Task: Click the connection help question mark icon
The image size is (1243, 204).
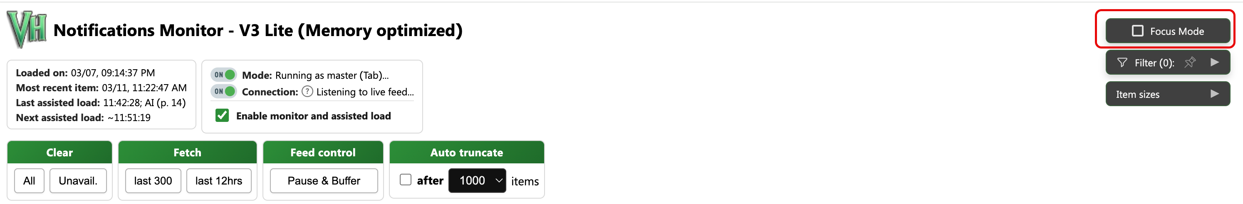Action: click(x=307, y=91)
